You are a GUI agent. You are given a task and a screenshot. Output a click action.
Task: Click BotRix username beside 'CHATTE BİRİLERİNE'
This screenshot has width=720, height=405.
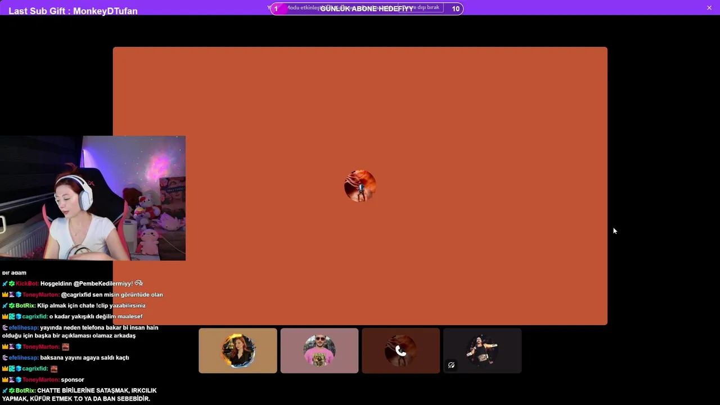point(25,390)
